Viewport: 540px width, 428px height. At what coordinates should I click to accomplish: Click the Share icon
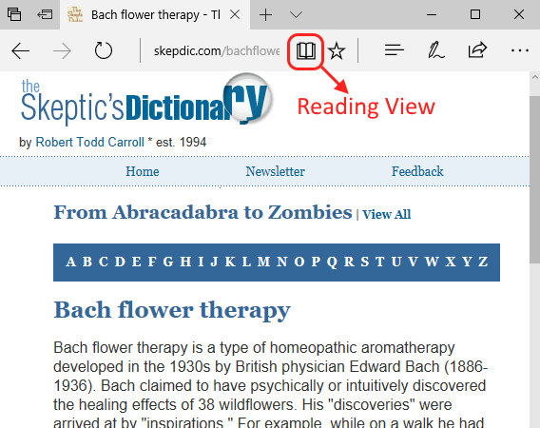tap(477, 50)
